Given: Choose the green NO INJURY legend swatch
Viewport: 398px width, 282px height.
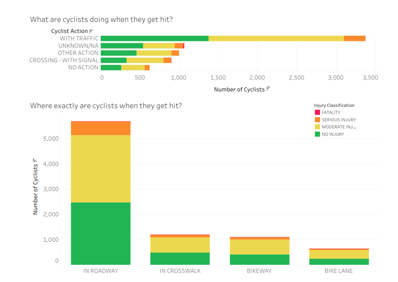Looking at the screenshot, I should [317, 134].
